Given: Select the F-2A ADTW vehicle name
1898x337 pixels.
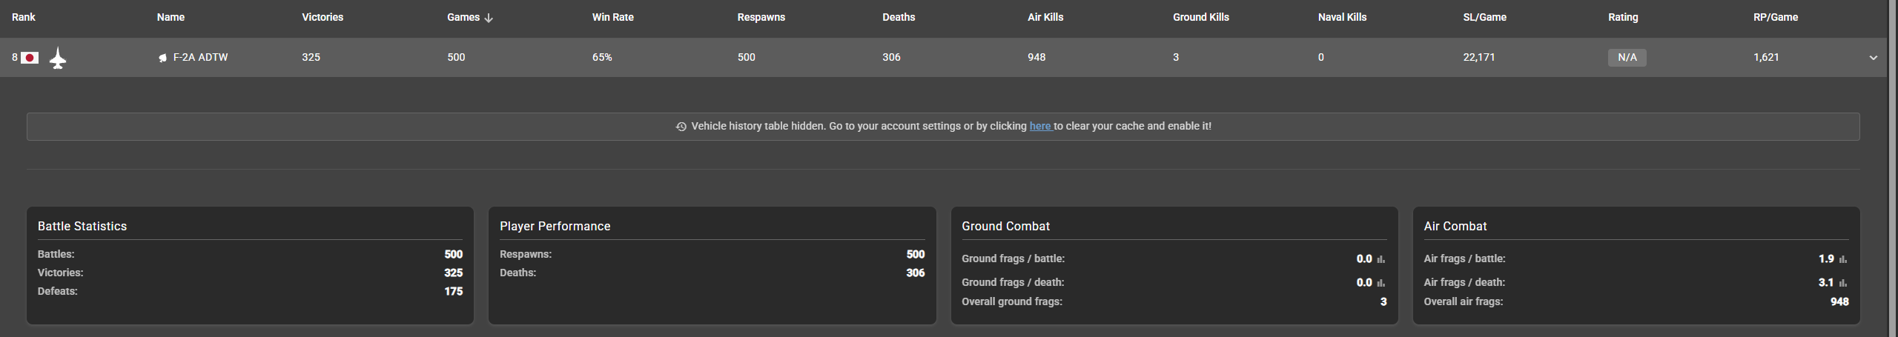Looking at the screenshot, I should [x=200, y=58].
